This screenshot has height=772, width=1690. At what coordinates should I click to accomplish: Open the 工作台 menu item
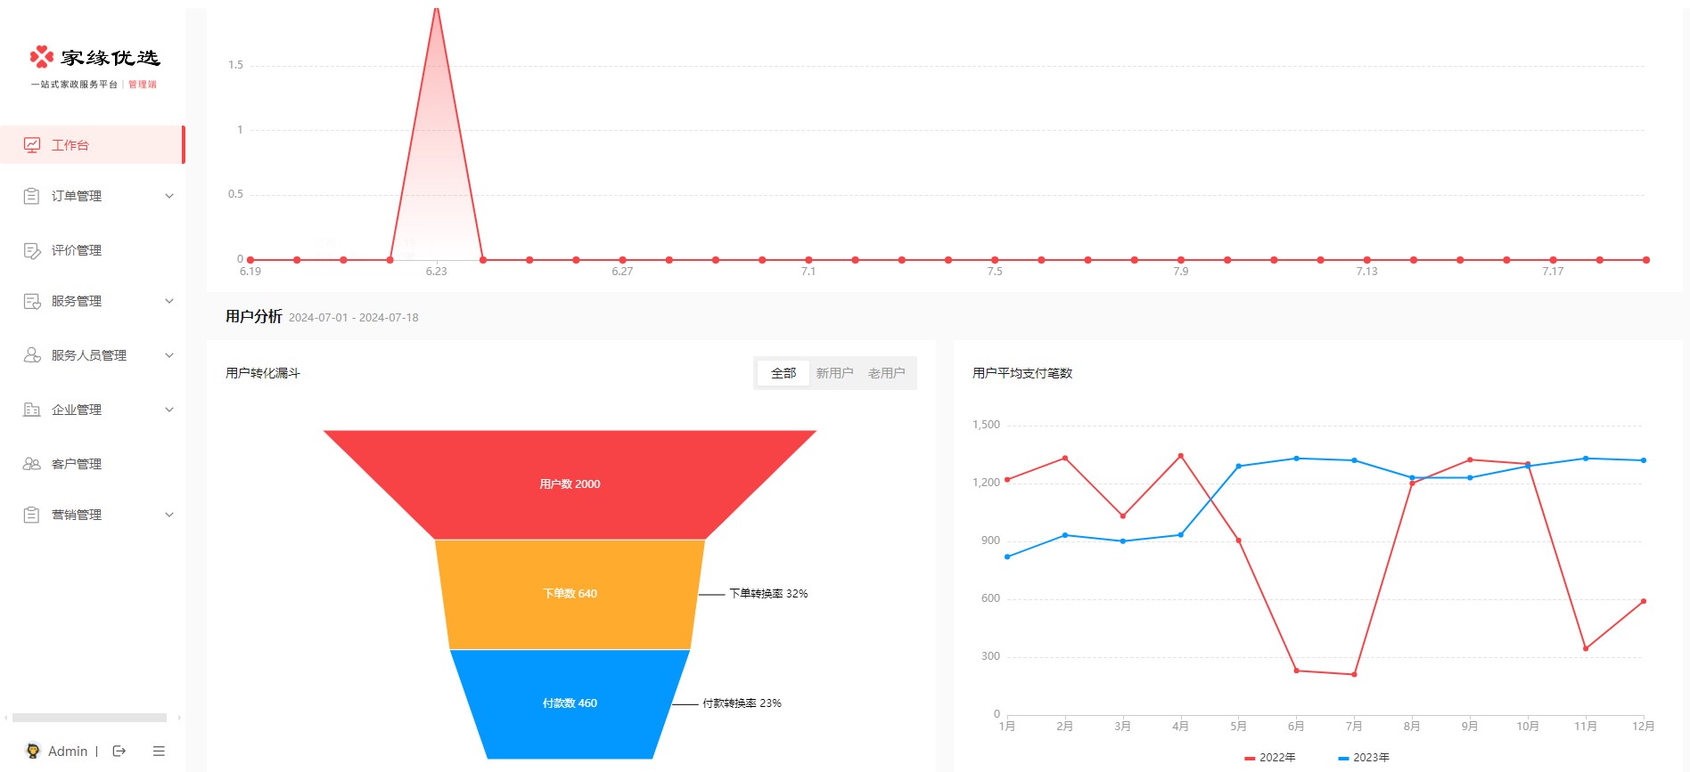click(70, 145)
